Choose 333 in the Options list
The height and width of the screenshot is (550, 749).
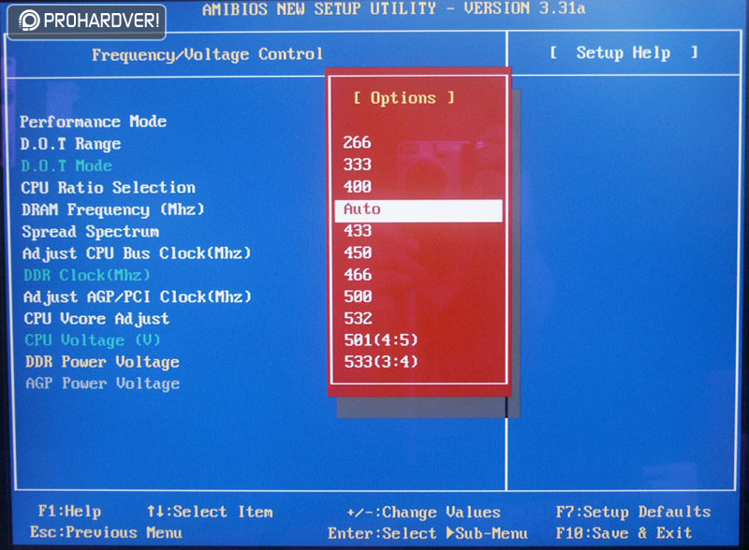358,165
